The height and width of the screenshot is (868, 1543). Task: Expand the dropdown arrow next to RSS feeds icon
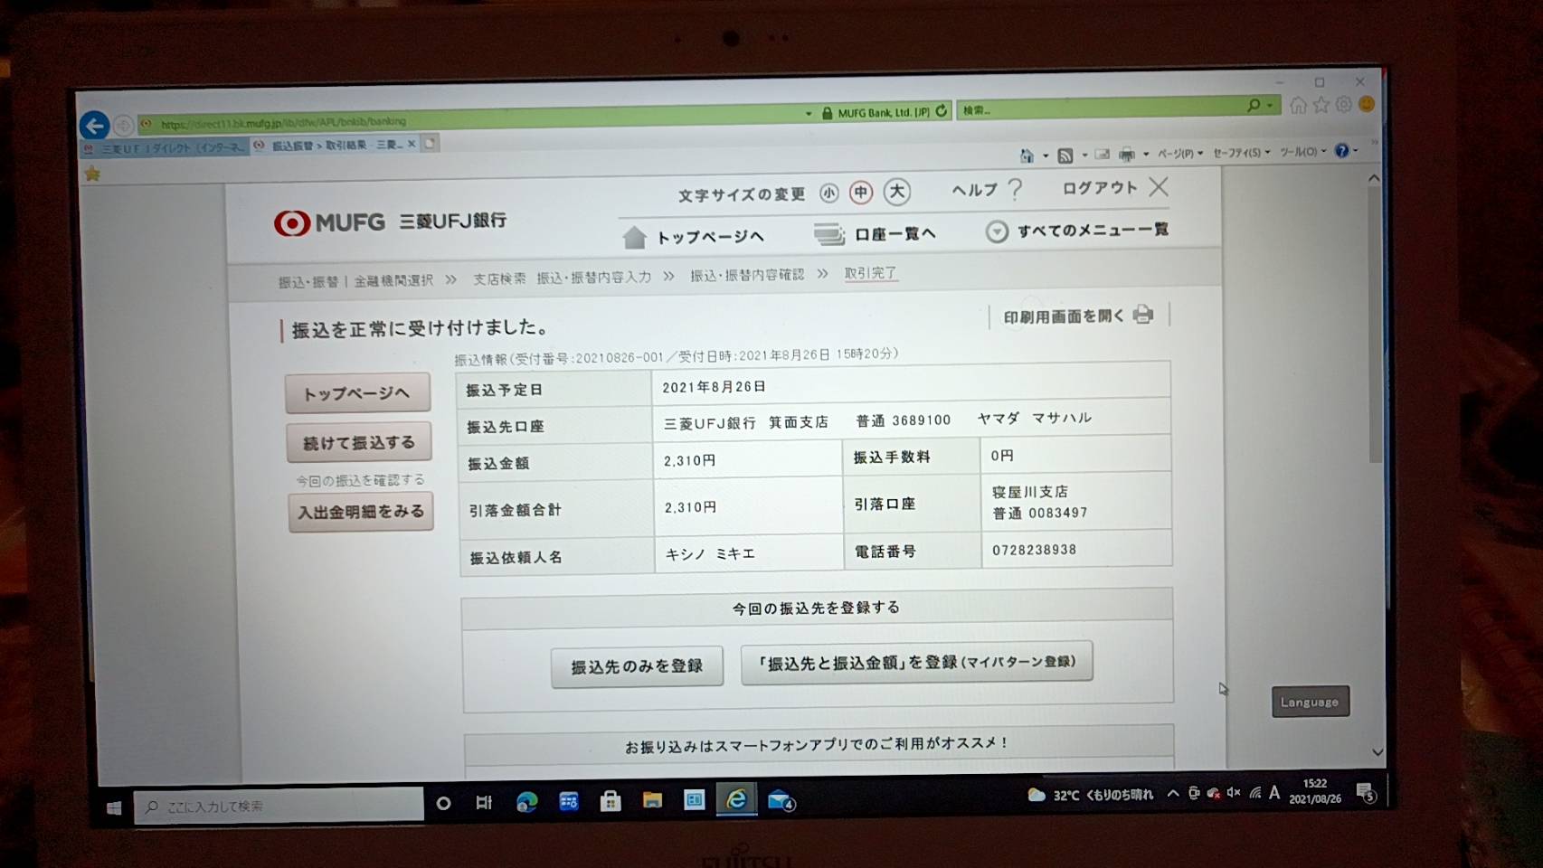pyautogui.click(x=1084, y=156)
